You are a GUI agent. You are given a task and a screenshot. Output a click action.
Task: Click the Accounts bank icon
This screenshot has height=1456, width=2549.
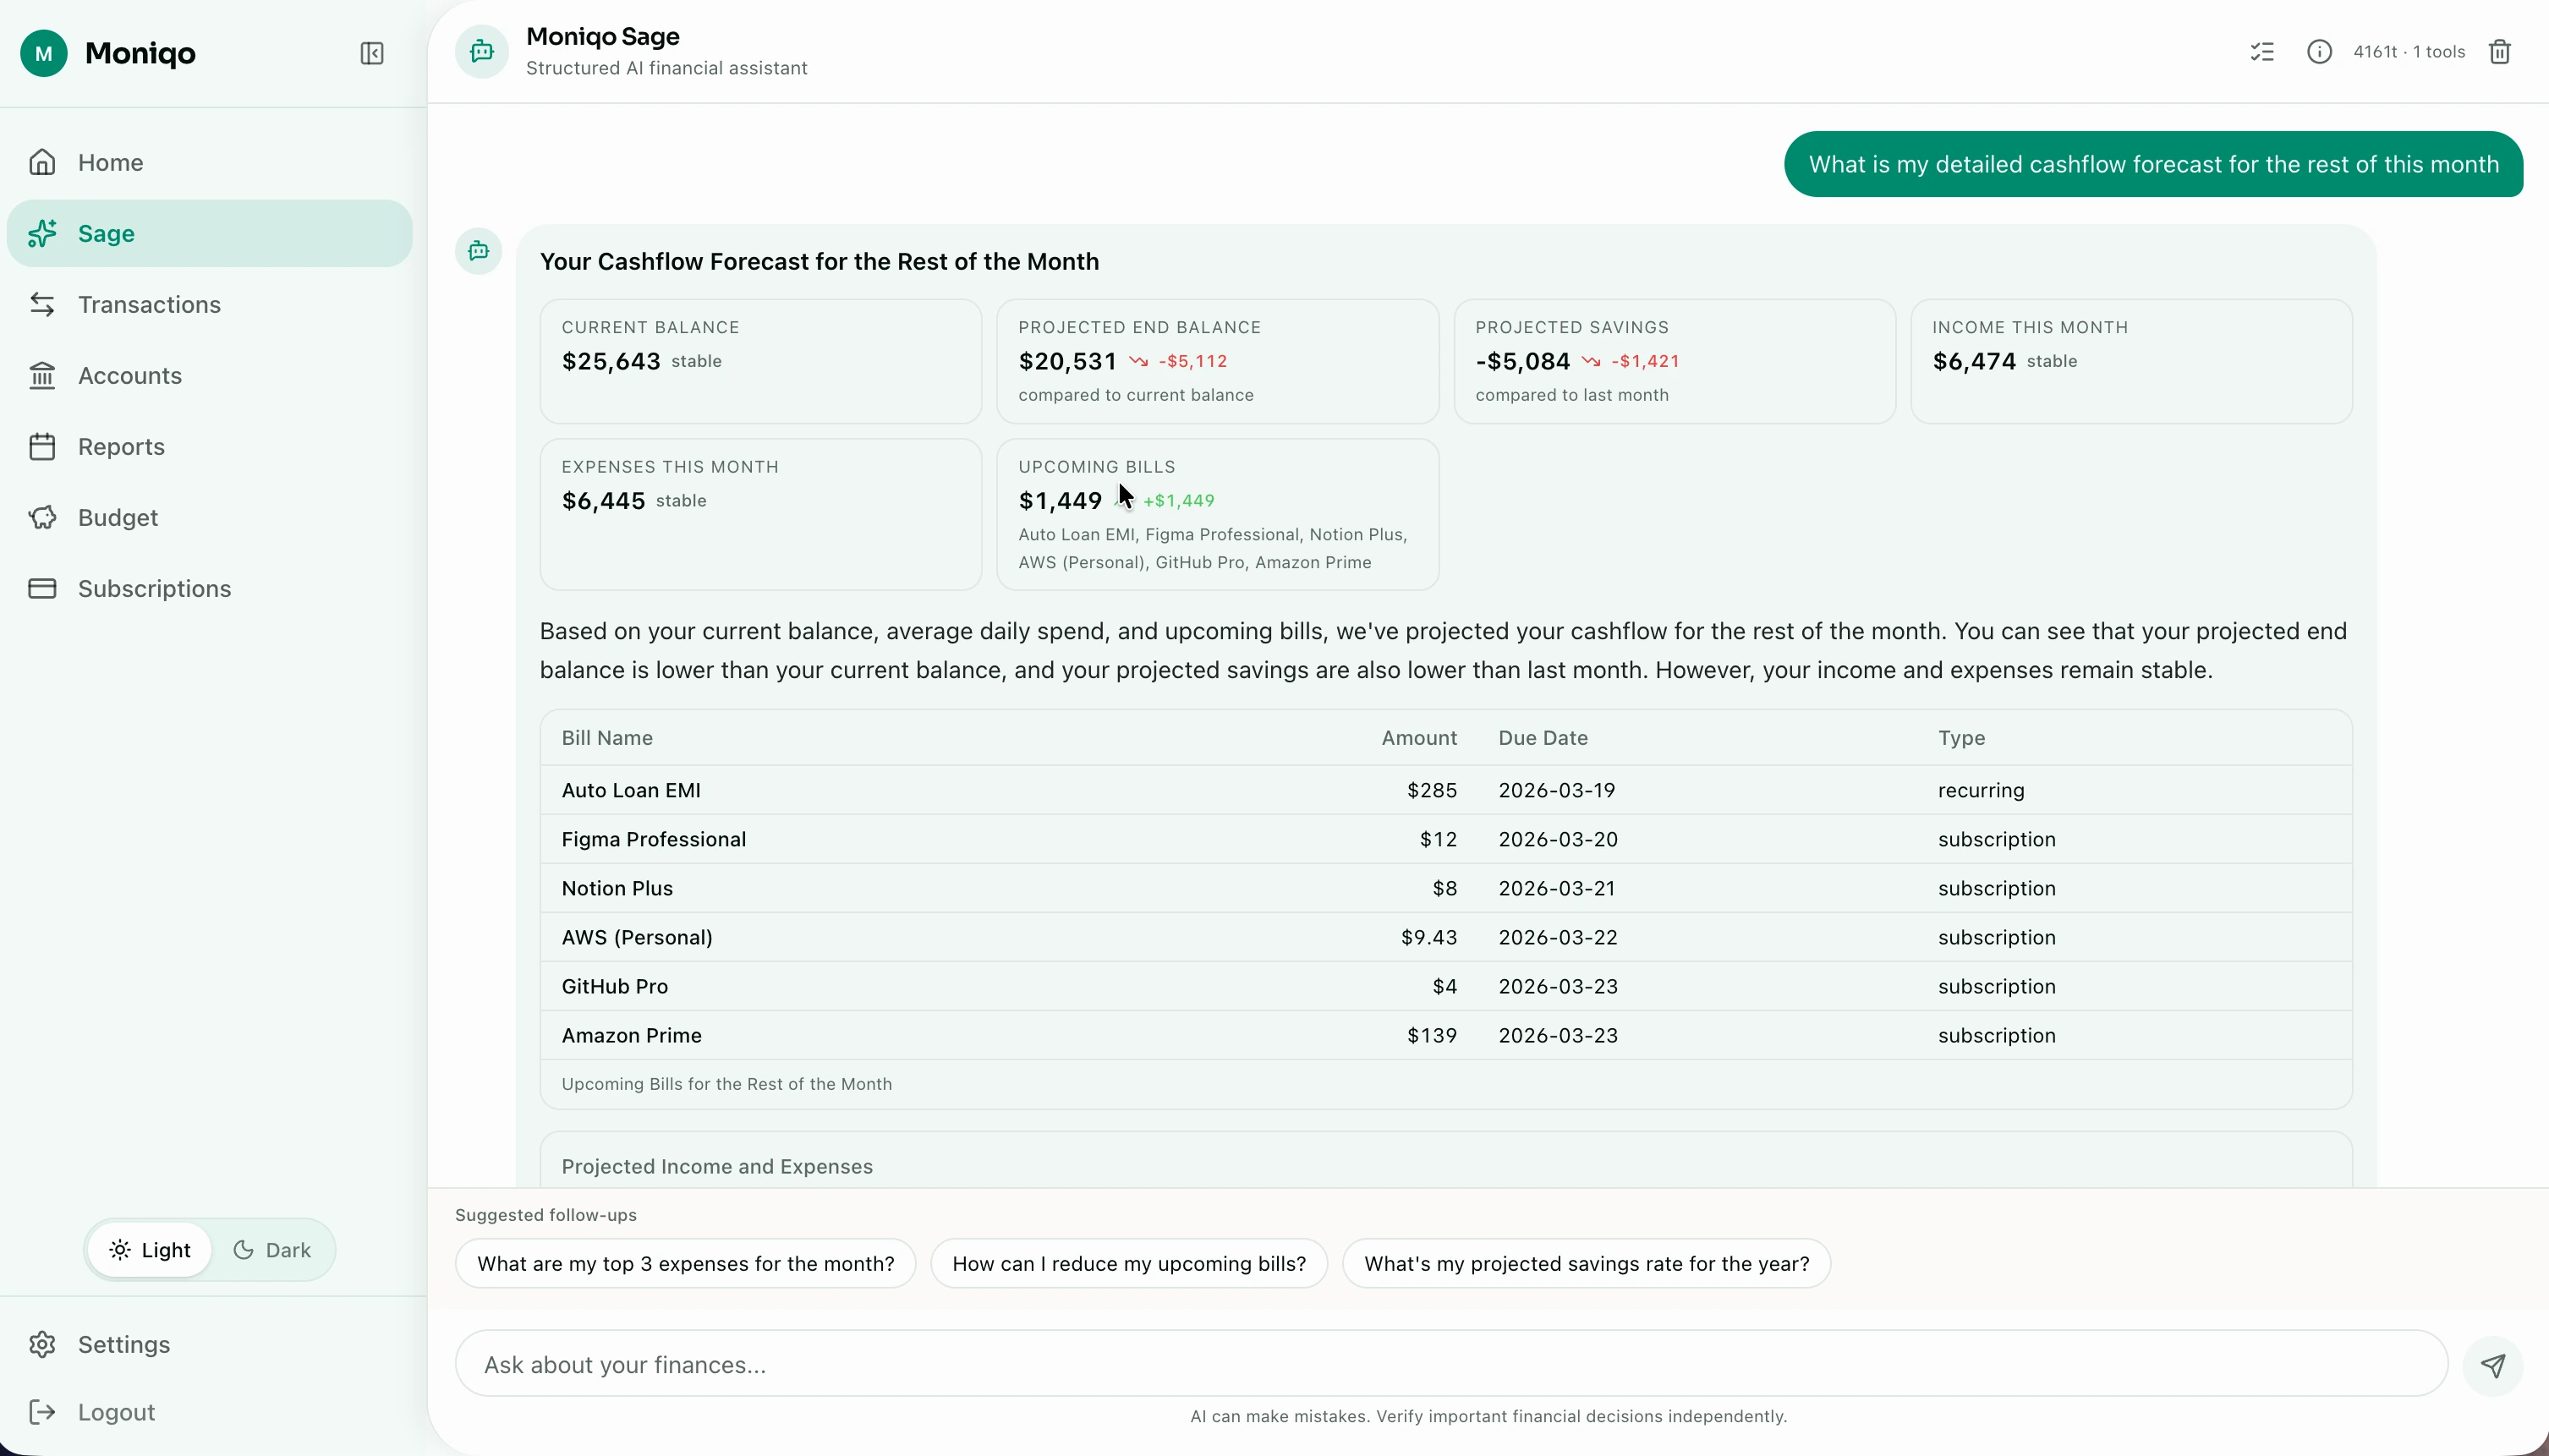tap(42, 375)
